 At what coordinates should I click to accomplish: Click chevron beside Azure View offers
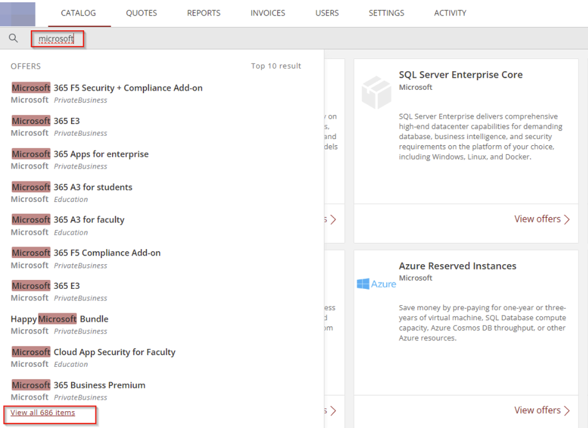pos(567,411)
